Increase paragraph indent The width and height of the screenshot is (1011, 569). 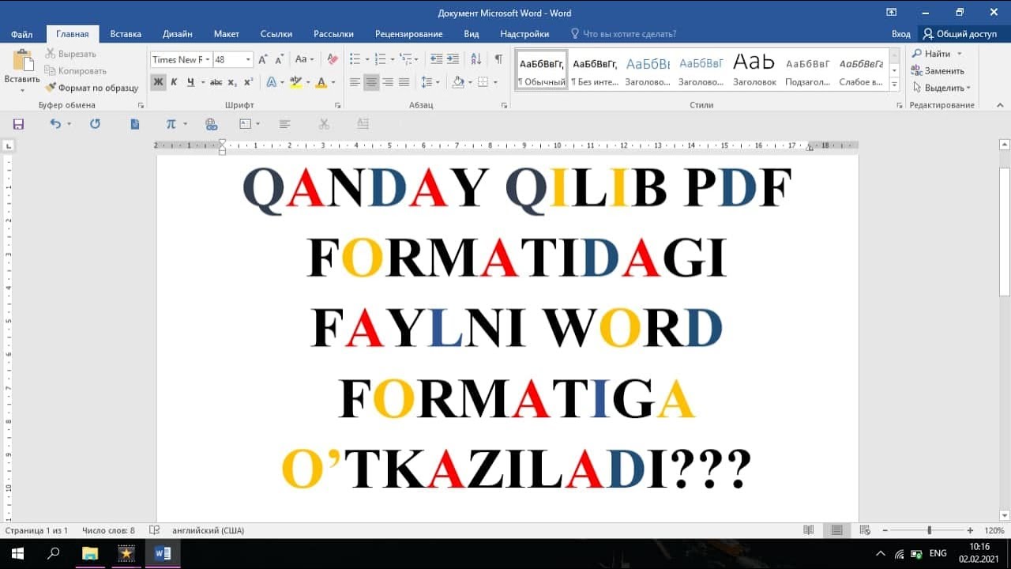tap(453, 59)
